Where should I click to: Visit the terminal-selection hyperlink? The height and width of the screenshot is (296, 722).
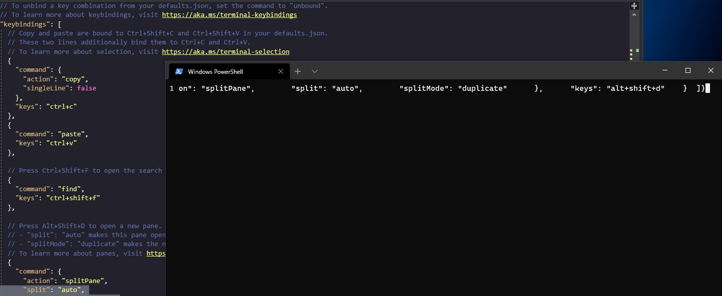[x=226, y=51]
